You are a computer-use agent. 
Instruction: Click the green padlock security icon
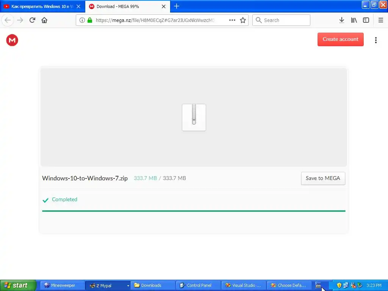point(90,20)
